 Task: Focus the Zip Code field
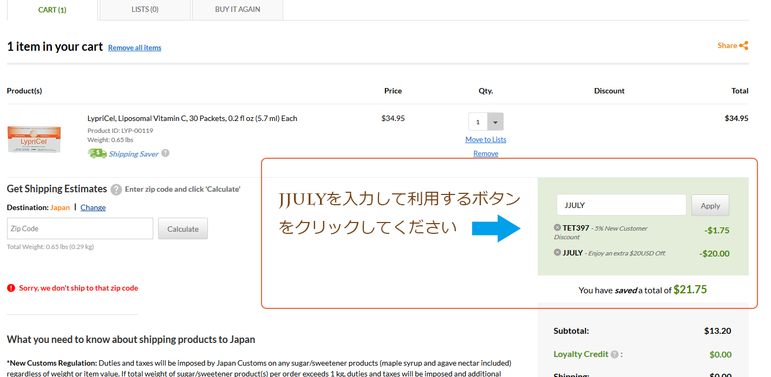click(80, 228)
